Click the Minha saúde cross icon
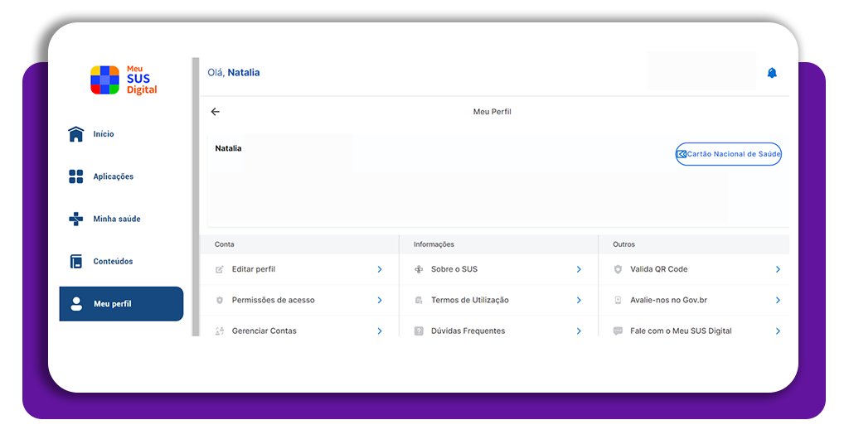This screenshot has width=849, height=444. (75, 219)
